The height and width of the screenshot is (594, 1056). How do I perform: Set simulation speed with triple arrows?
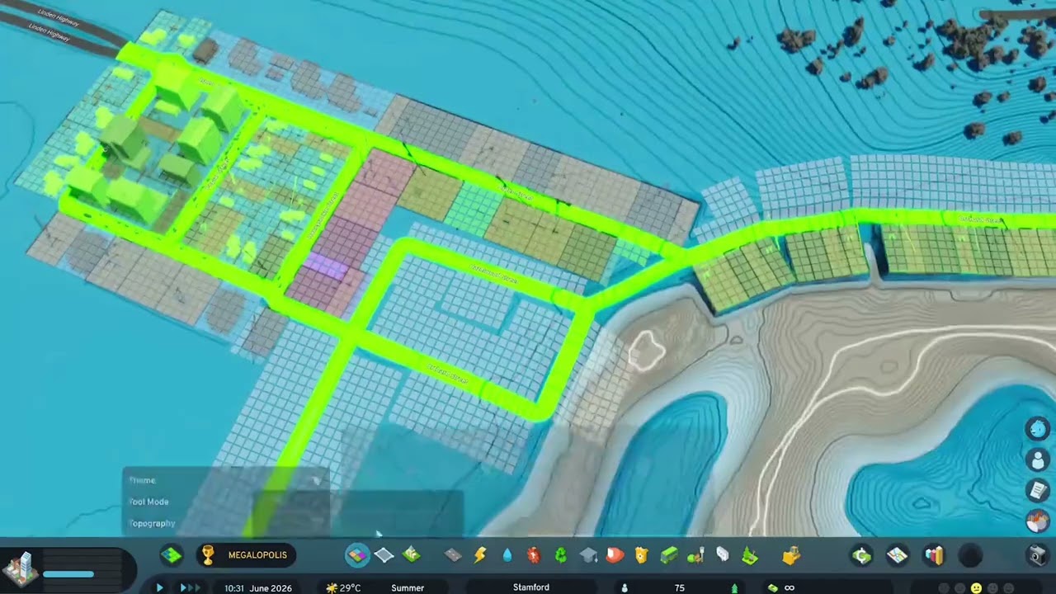tap(191, 587)
